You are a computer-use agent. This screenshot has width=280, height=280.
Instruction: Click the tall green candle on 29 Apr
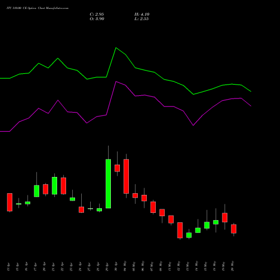(x=108, y=184)
